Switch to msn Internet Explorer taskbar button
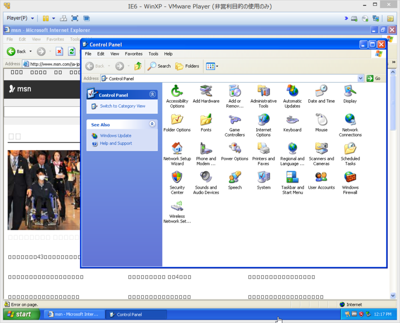 click(x=74, y=315)
